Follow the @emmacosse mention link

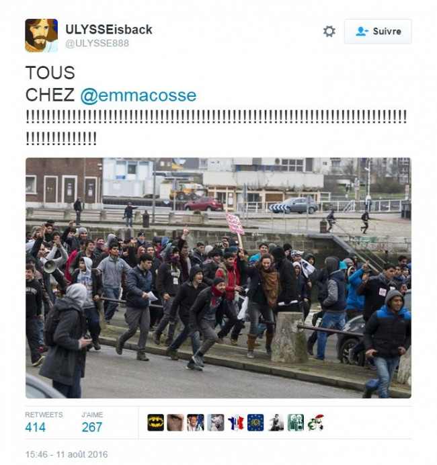(x=138, y=95)
